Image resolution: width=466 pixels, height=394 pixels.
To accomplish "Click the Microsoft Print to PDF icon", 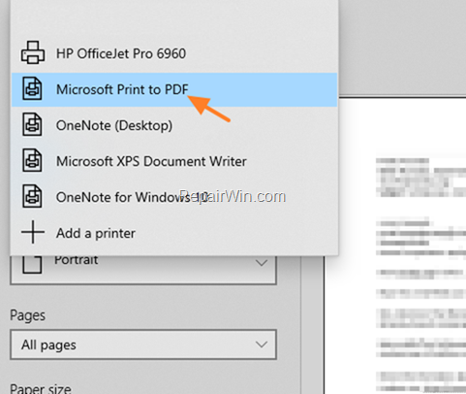I will tap(32, 89).
